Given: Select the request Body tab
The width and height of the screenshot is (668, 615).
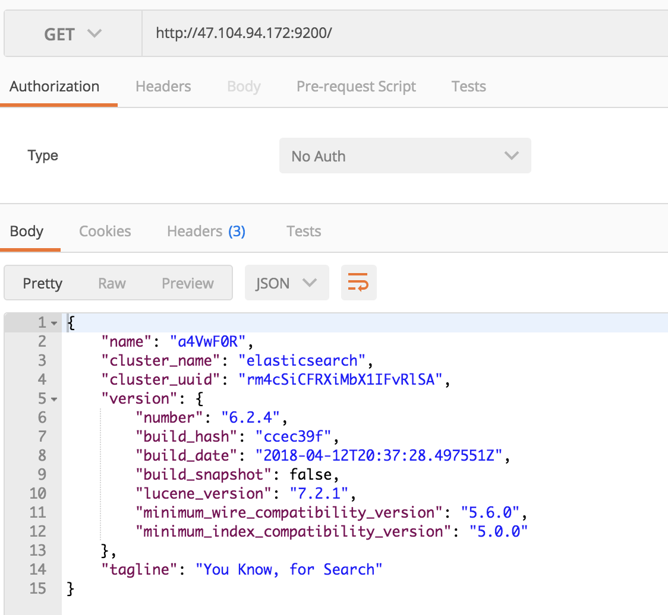Looking at the screenshot, I should tap(244, 87).
